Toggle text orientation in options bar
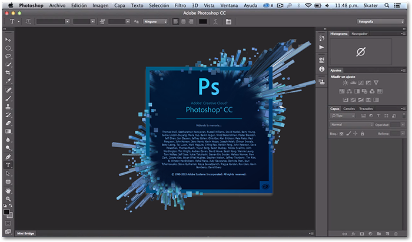The width and height of the screenshot is (412, 242). pos(28,22)
